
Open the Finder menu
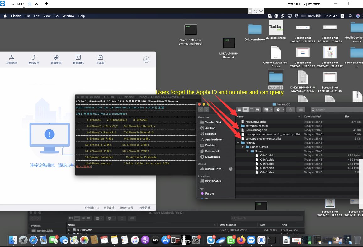click(16, 16)
